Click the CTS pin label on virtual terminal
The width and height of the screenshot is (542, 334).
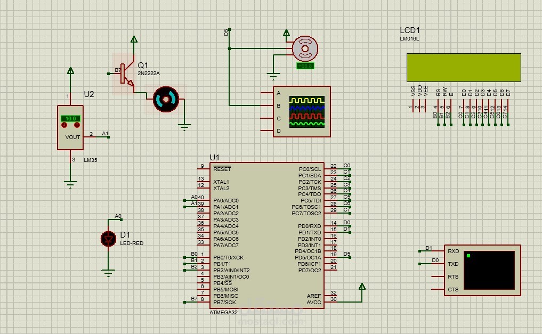(x=453, y=289)
